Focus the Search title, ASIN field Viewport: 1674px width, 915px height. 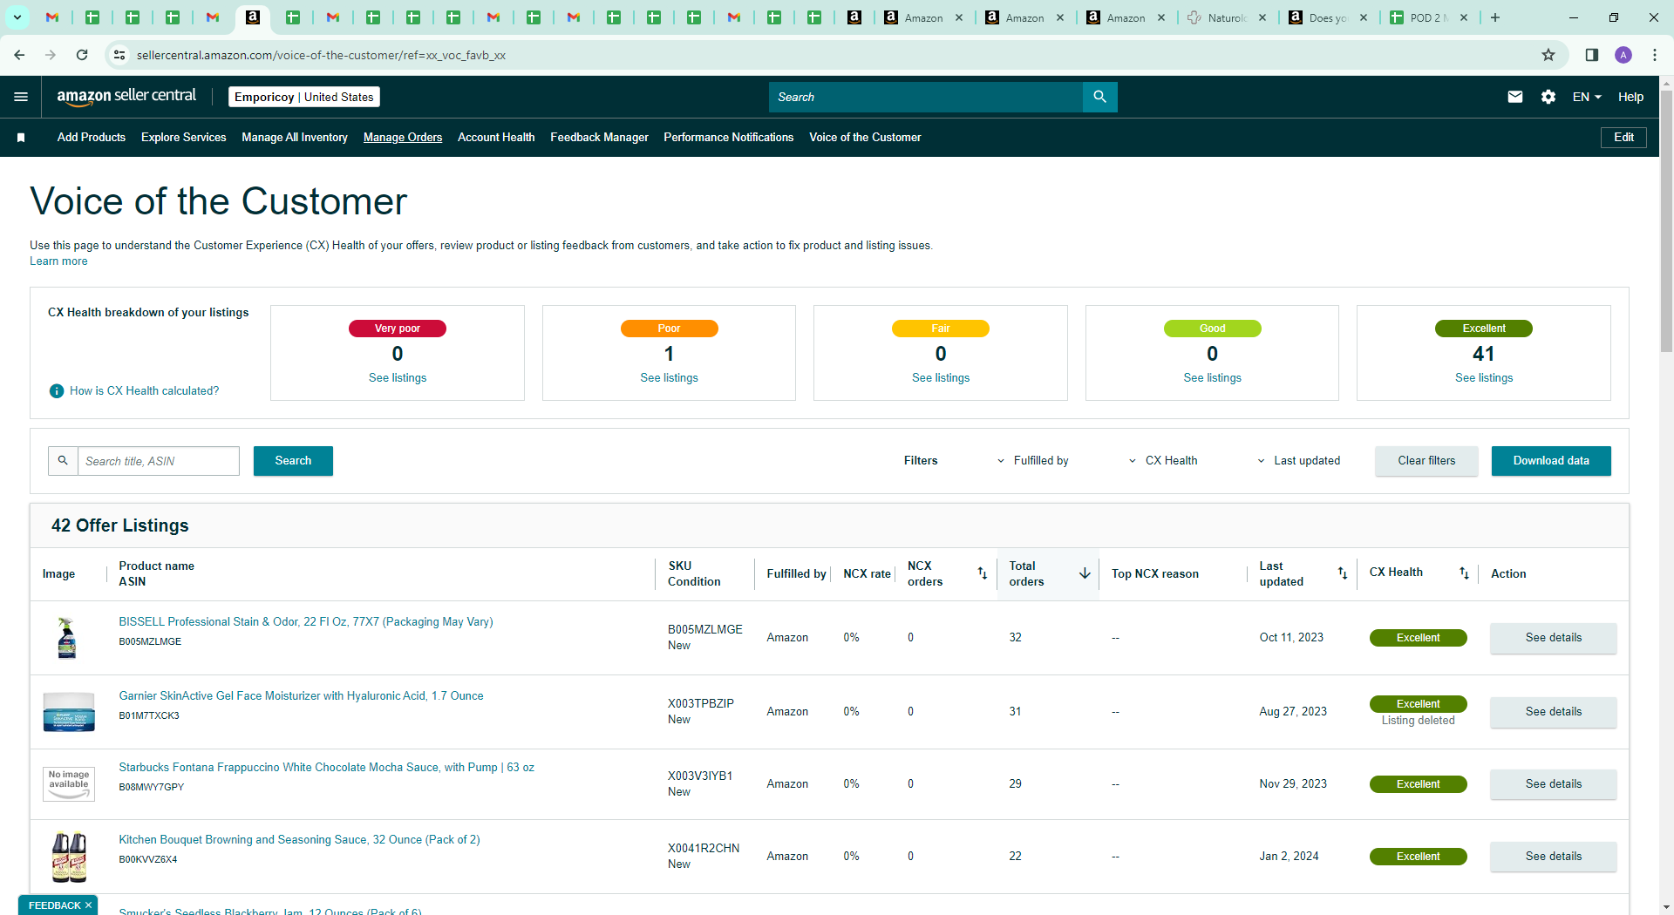159,461
